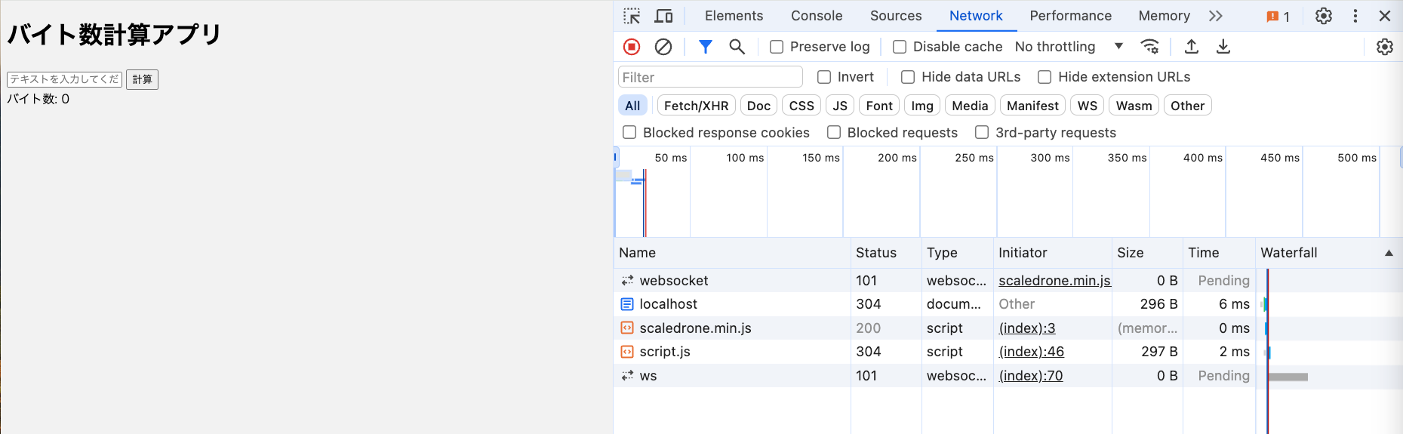Viewport: 1403px width, 434px height.
Task: Open scaledrone.min.js initiator link
Action: click(1054, 281)
